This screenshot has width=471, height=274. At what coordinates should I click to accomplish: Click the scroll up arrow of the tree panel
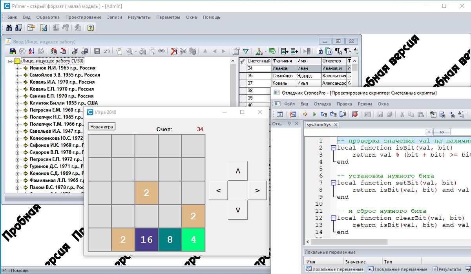tap(234, 61)
